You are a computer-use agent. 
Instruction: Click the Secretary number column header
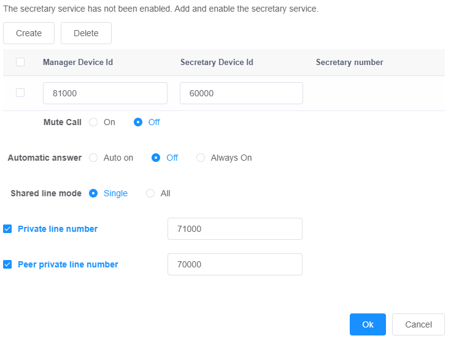tap(350, 62)
